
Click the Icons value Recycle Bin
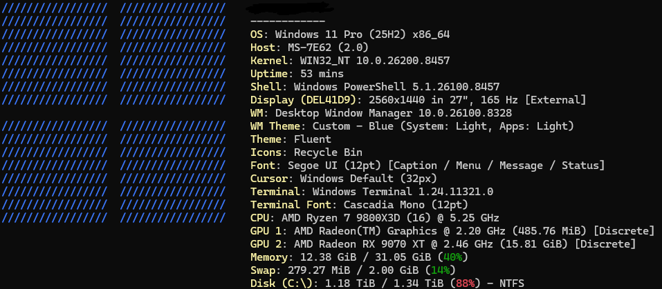point(328,152)
